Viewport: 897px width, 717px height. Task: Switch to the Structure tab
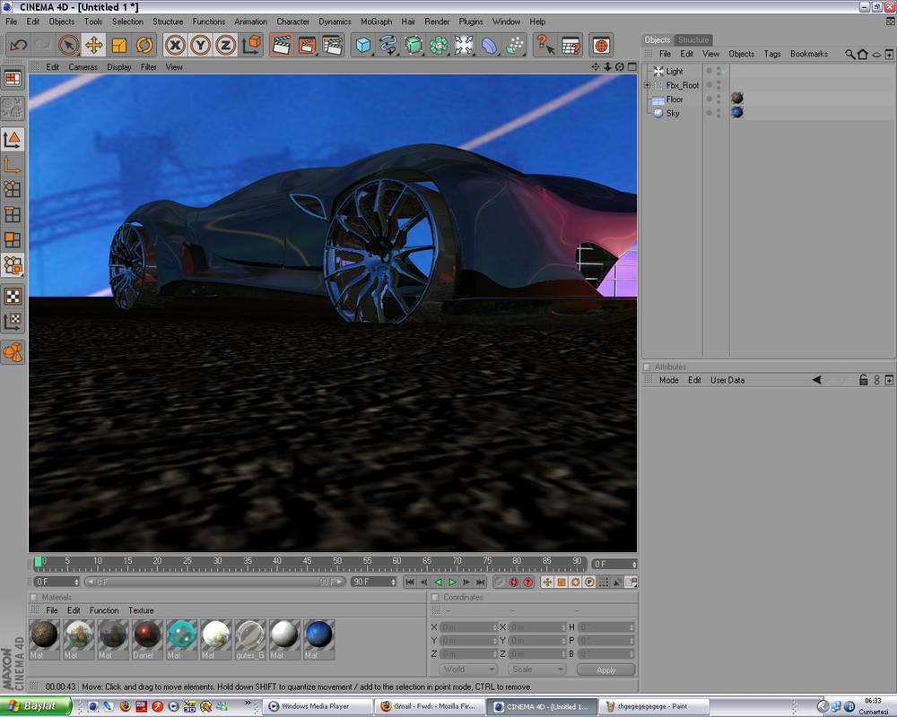693,39
